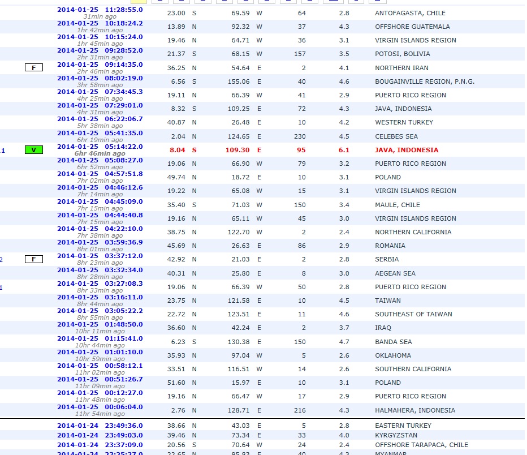The image size is (527, 455).
Task: Open the 2014-01-25 01:15:41.0 Banda Sea event
Action: [100, 338]
